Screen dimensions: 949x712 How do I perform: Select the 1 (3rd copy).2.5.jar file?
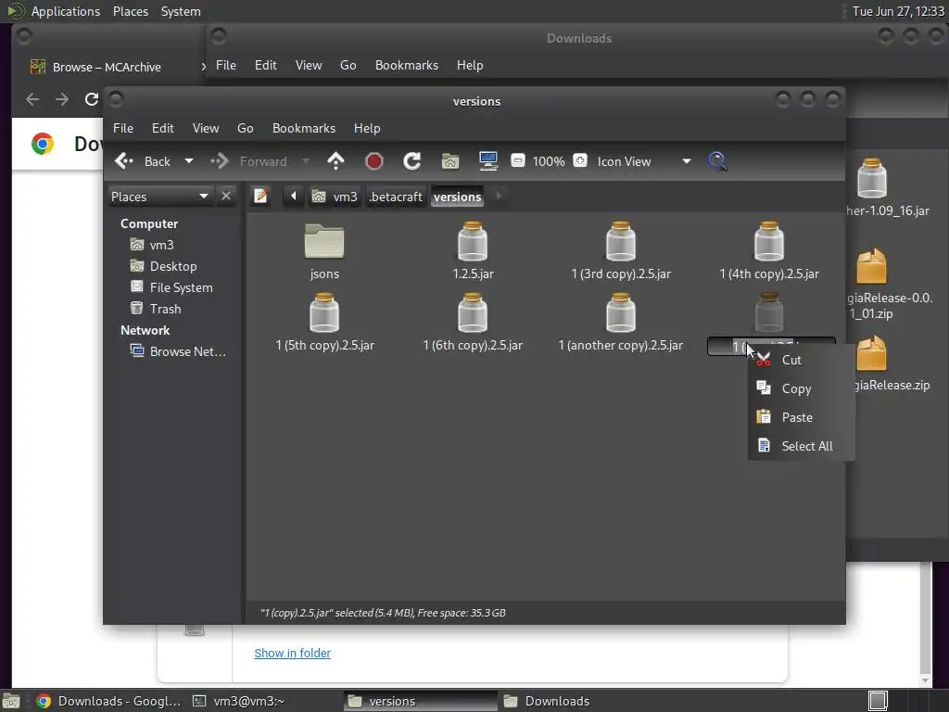(621, 250)
